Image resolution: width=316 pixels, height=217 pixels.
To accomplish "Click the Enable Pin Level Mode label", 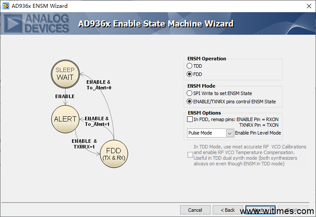I will (x=258, y=133).
